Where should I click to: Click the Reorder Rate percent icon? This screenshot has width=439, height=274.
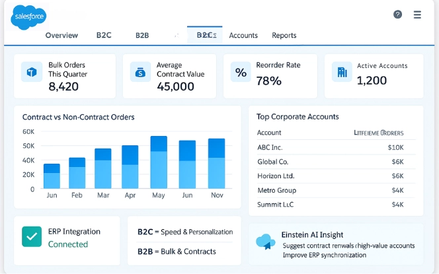(x=241, y=73)
